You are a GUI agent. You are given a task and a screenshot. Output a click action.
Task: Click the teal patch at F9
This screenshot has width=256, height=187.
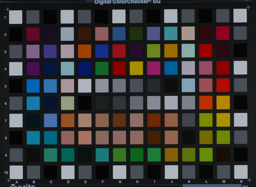coord(102,155)
